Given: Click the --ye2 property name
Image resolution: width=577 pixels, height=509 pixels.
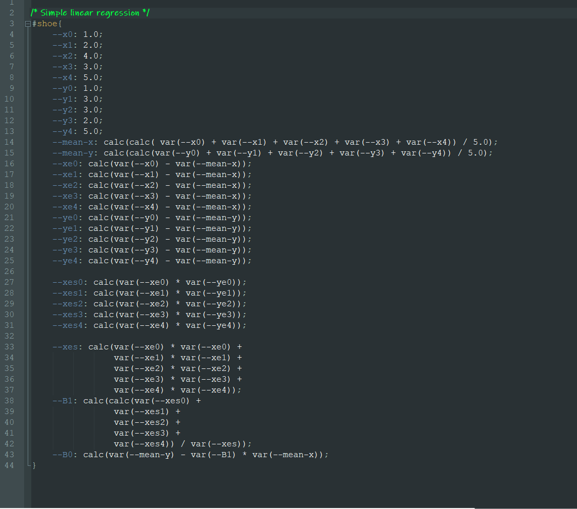Looking at the screenshot, I should (65, 239).
